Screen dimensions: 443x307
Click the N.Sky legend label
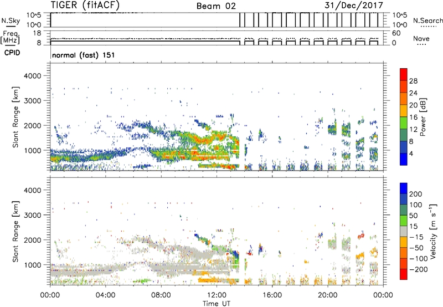(x=11, y=21)
